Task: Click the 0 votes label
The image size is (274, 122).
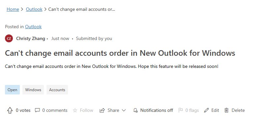Action: point(23,110)
